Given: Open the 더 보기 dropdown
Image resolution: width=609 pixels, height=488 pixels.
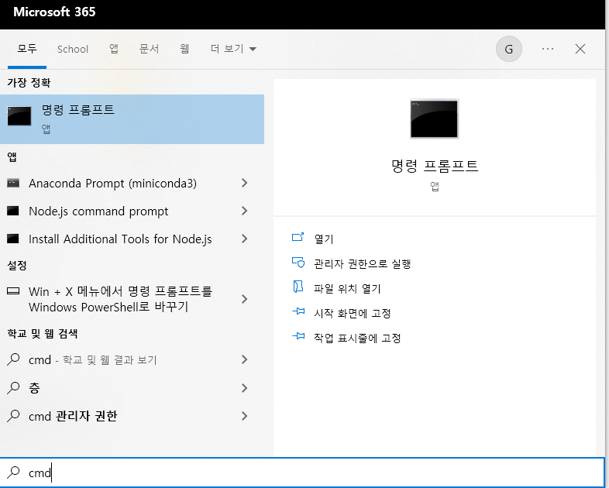Looking at the screenshot, I should [x=233, y=49].
